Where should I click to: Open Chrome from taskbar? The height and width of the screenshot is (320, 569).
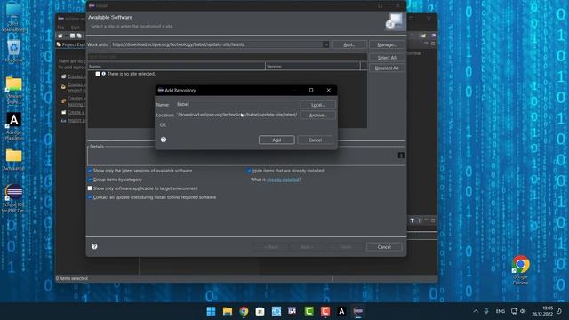(244, 311)
